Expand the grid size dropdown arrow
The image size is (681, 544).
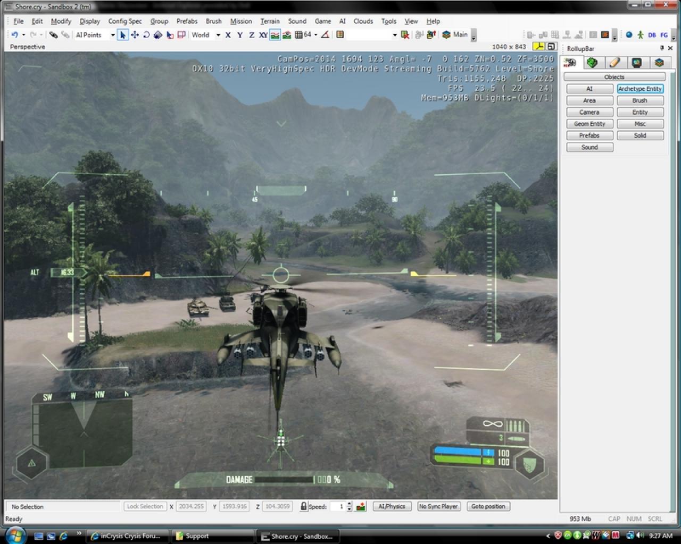(x=316, y=35)
